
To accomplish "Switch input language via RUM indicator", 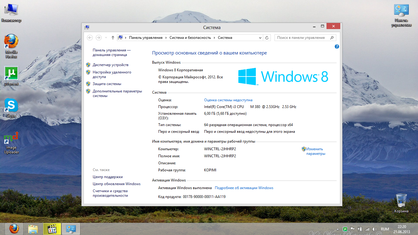I will coord(385,229).
